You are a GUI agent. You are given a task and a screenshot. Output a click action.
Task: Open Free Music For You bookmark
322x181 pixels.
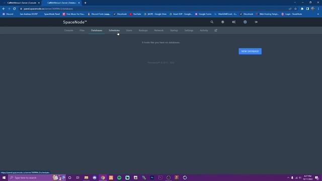point(73,14)
